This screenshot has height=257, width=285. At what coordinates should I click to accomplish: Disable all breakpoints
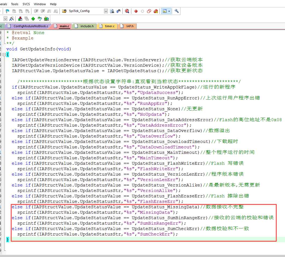pyautogui.click(x=149, y=11)
